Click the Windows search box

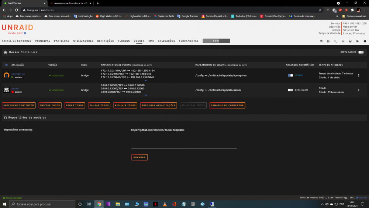(42, 204)
